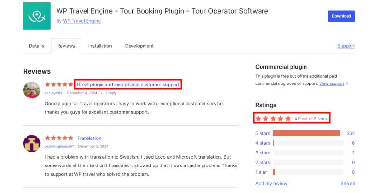
Task: Click the 4 stars rating bar
Action: [308, 143]
